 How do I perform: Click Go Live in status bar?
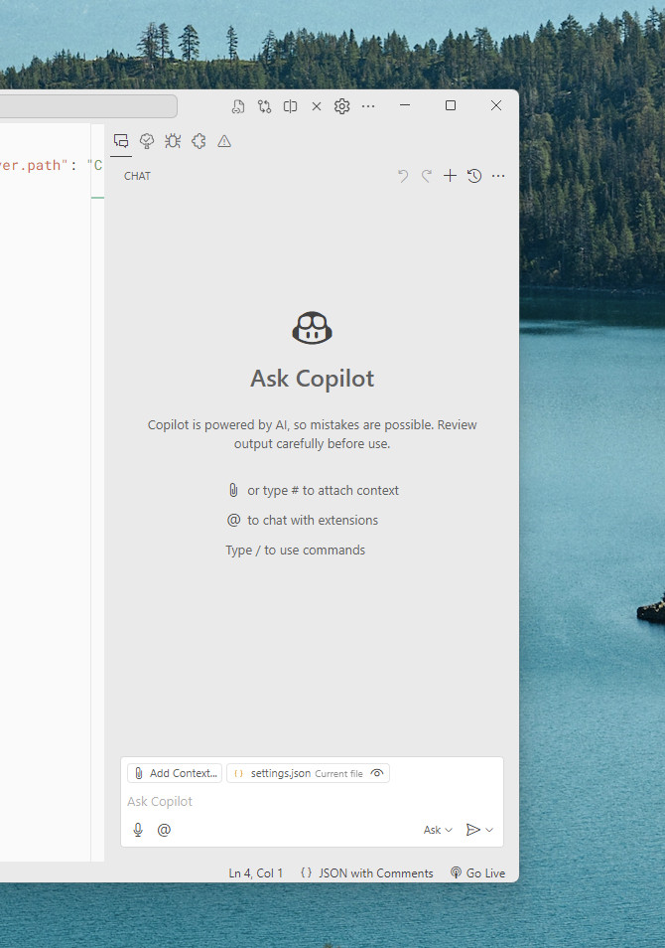pyautogui.click(x=477, y=873)
